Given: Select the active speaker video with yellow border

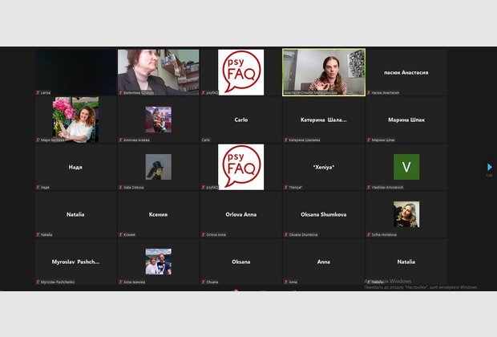Looking at the screenshot, I should click(x=323, y=72).
